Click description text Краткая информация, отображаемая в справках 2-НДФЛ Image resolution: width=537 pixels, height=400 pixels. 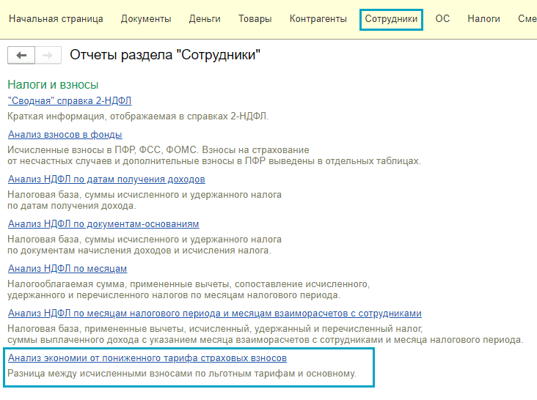(x=138, y=116)
